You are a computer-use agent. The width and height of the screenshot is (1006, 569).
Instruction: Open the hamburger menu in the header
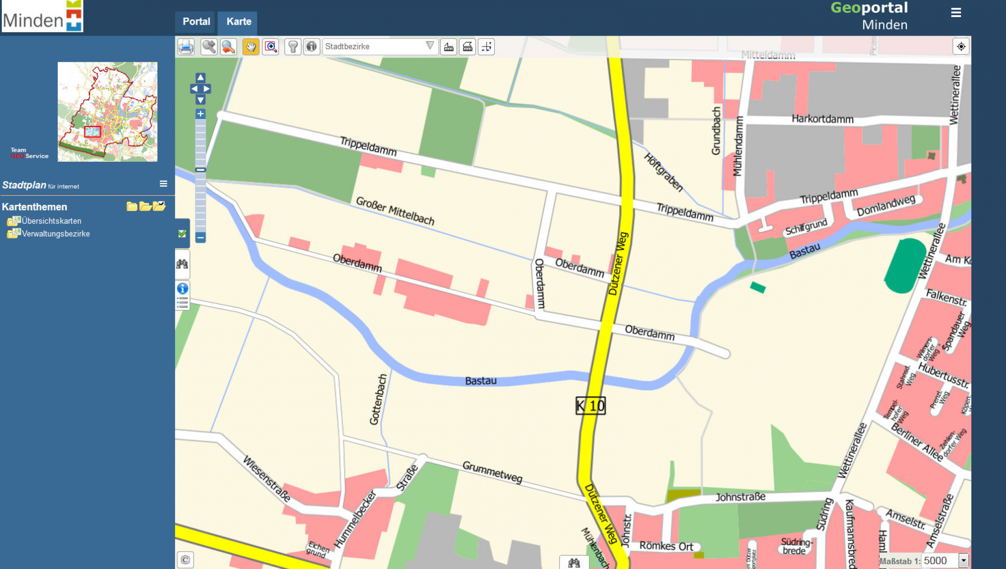pos(956,13)
